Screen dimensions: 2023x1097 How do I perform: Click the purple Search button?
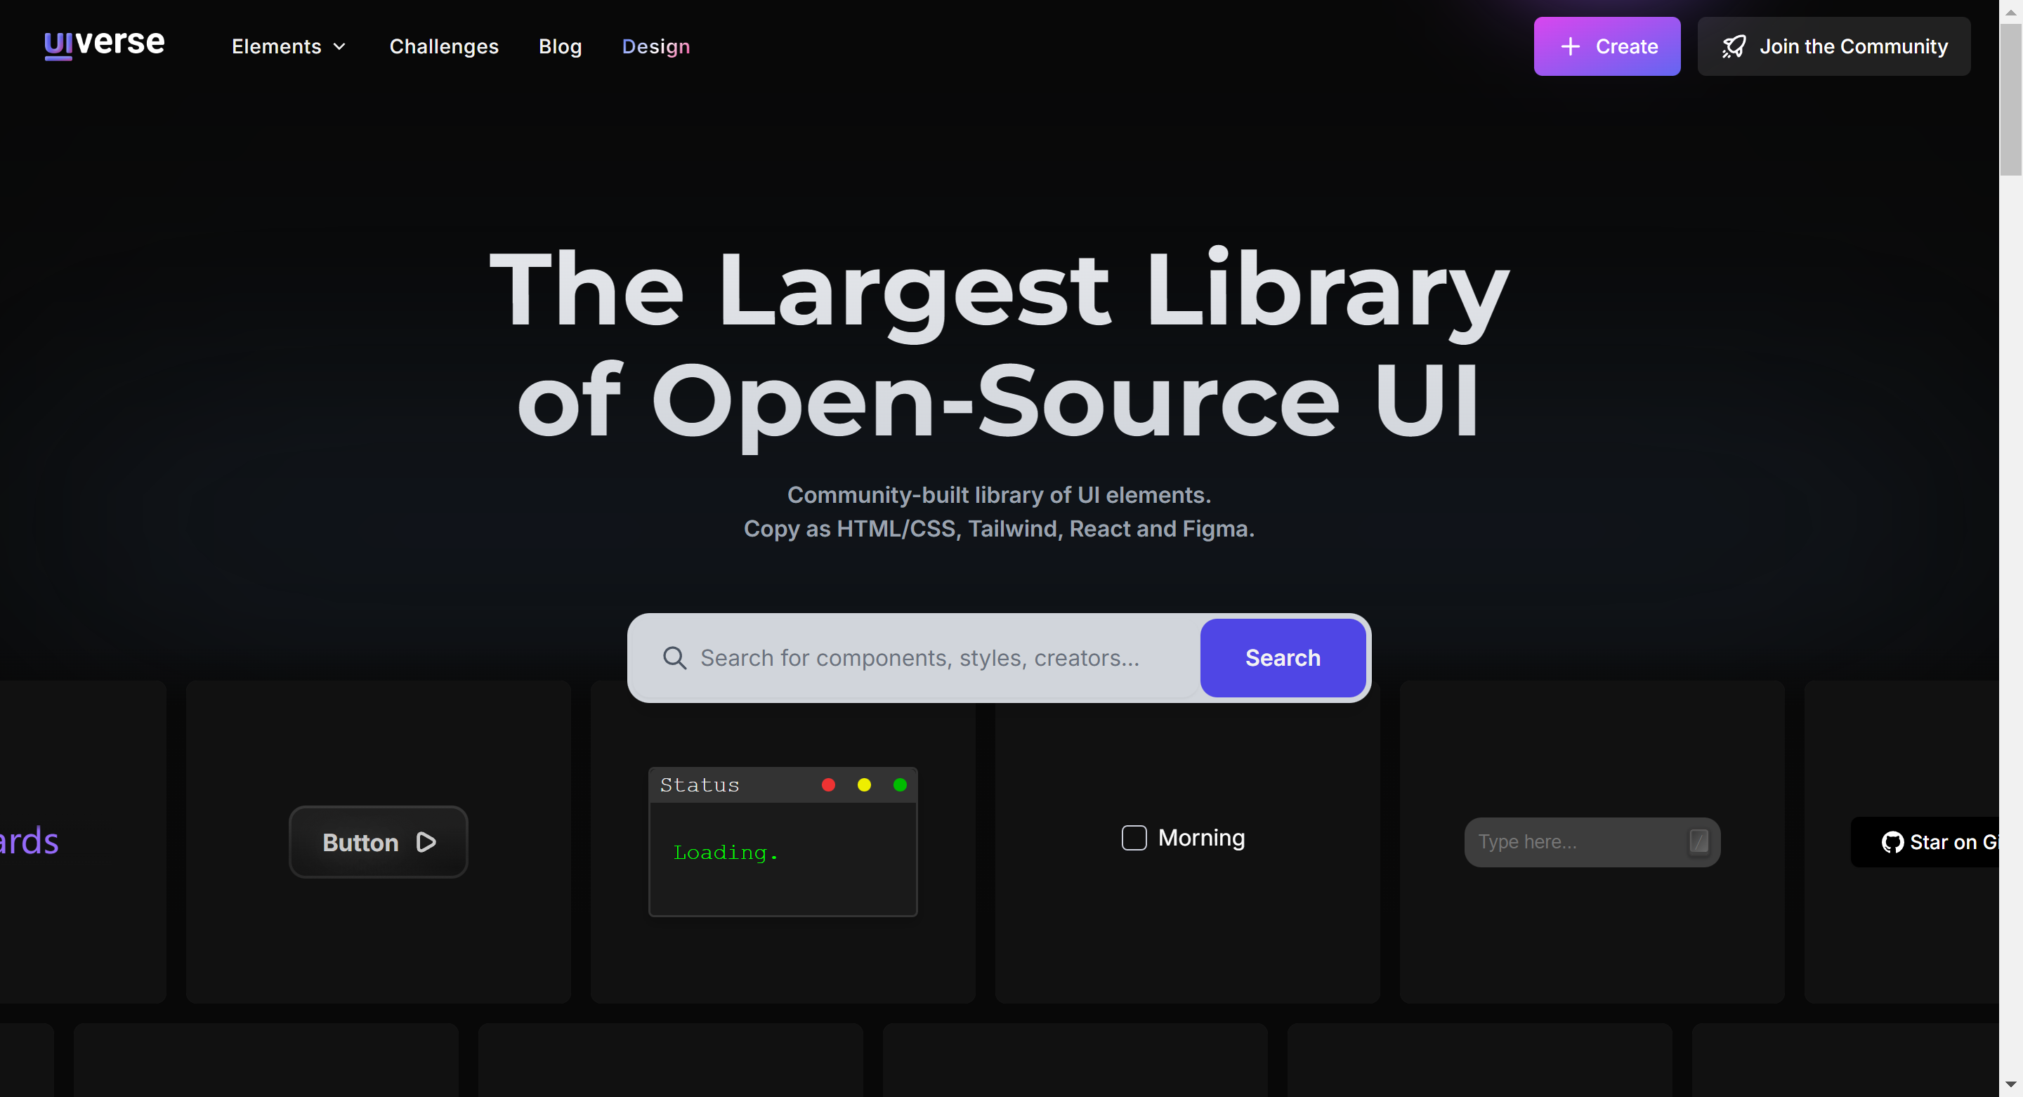(x=1283, y=658)
